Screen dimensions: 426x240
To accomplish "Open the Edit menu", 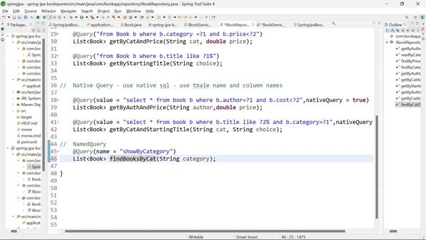I will click(16, 11).
